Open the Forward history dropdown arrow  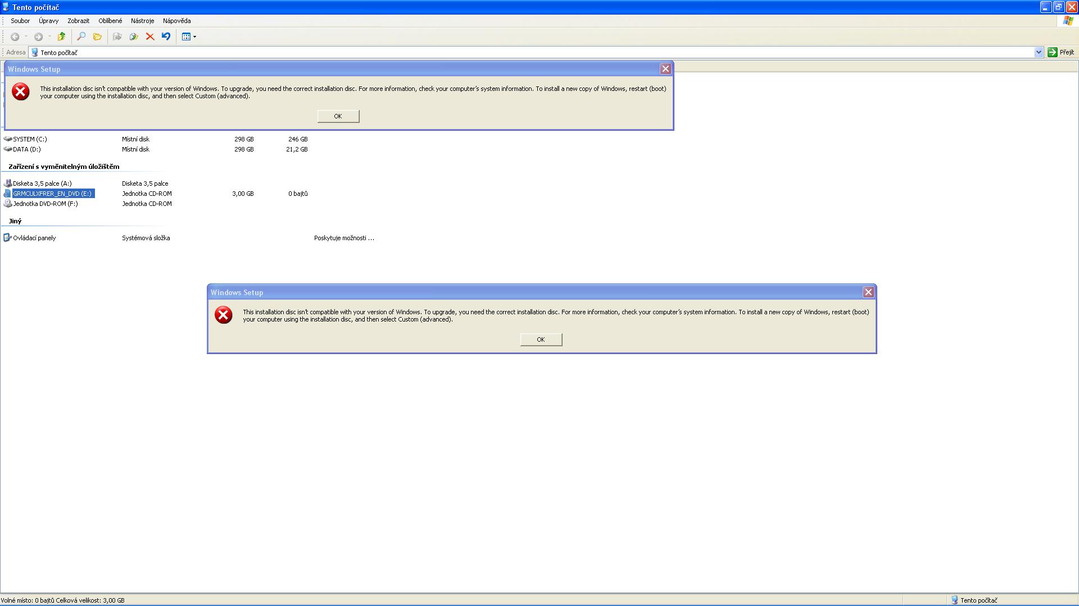click(x=49, y=36)
